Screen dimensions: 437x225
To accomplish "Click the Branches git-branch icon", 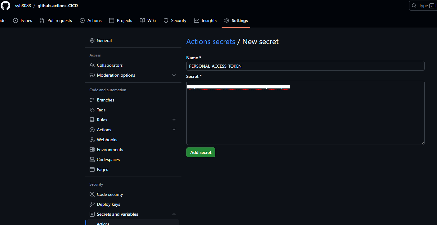I will click(x=92, y=100).
